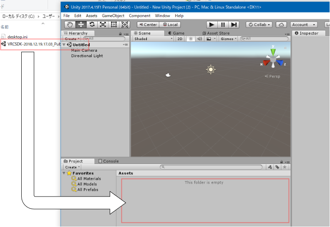Toggle the Center pivot button
Screen dimensions: 330x227
click(x=148, y=25)
